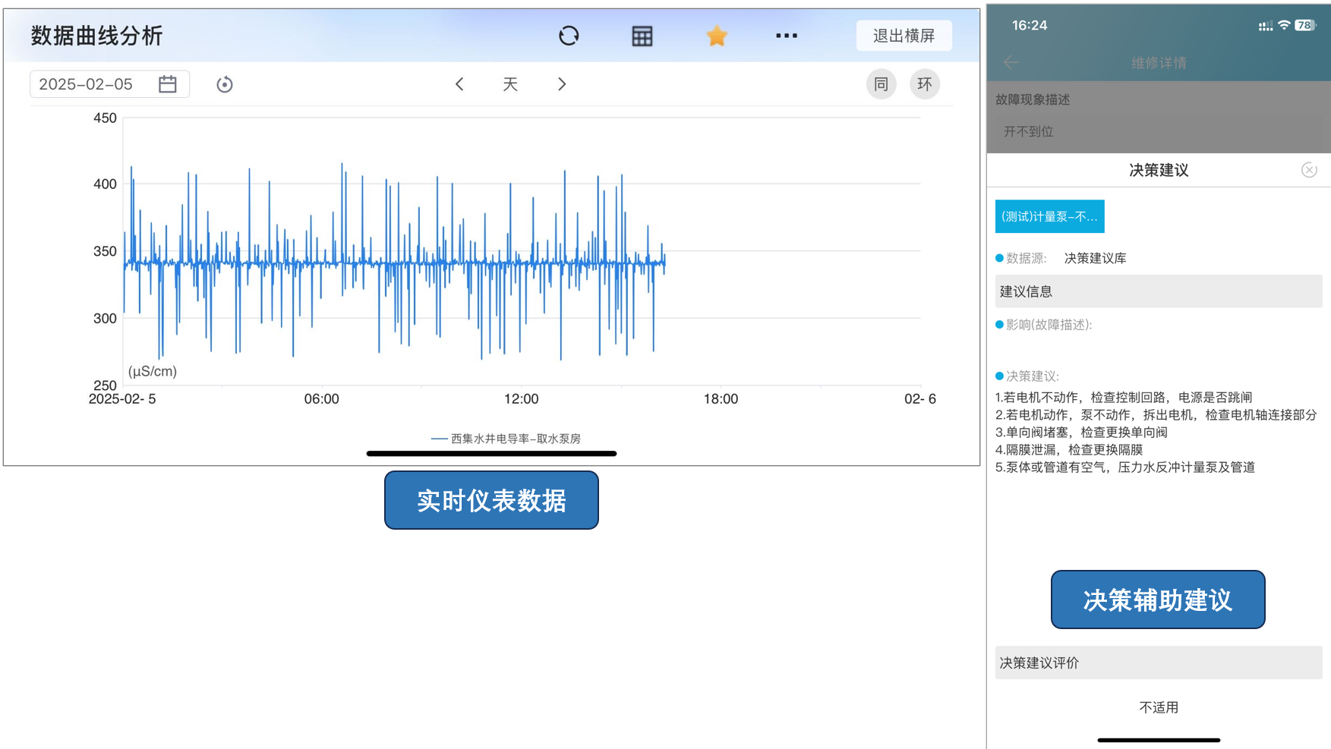The image size is (1331, 749).
Task: Go to next day with right chevron
Action: [562, 84]
